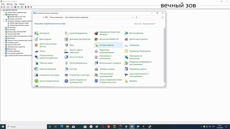
Task: Open Администрирование in Control Panel
Action: click(x=76, y=33)
